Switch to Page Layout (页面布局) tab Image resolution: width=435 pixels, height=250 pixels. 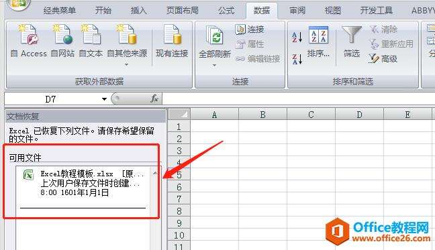click(183, 11)
